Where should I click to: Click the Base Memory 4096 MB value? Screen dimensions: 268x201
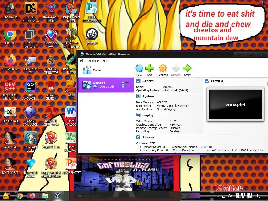pyautogui.click(x=162, y=102)
